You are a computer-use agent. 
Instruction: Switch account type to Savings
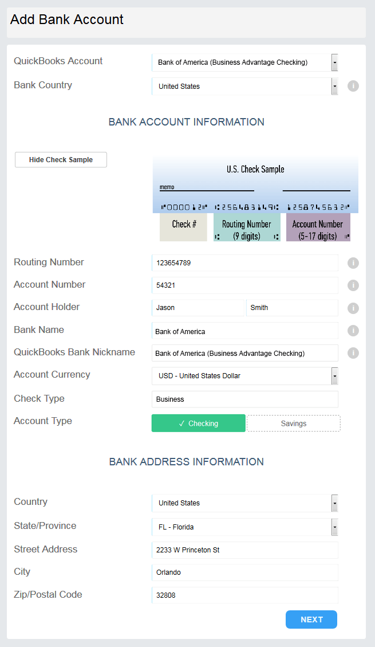[x=293, y=424]
